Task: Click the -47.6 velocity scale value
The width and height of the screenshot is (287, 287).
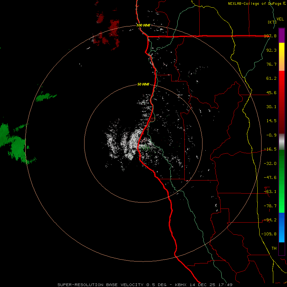Action: pos(270,178)
